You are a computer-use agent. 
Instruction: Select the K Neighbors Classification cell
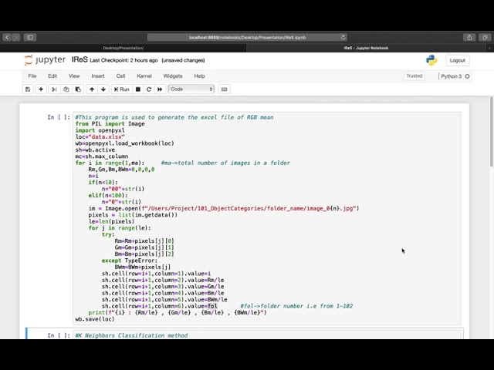tap(268, 335)
